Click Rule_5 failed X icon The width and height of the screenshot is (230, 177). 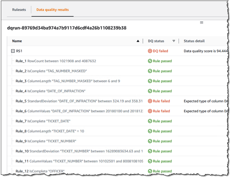(x=150, y=101)
